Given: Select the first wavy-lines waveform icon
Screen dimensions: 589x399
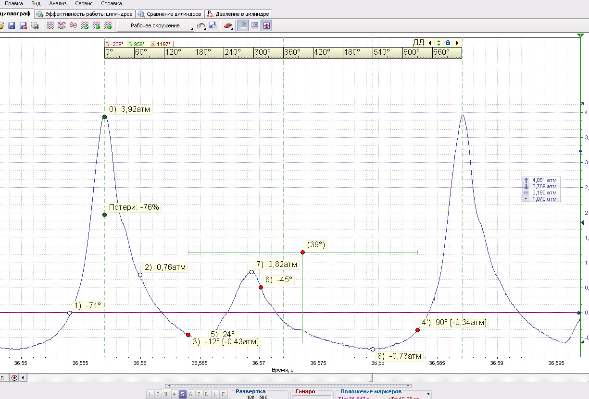Looking at the screenshot, I should point(50,25).
